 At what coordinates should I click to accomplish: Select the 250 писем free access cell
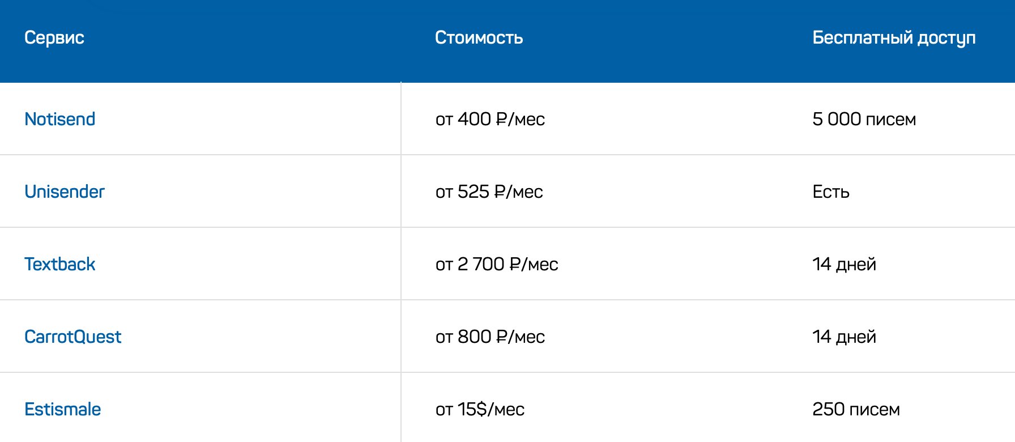[x=856, y=409]
